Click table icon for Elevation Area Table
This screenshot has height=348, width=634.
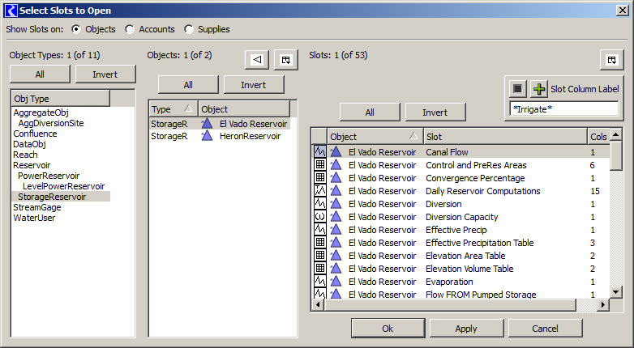pos(319,255)
